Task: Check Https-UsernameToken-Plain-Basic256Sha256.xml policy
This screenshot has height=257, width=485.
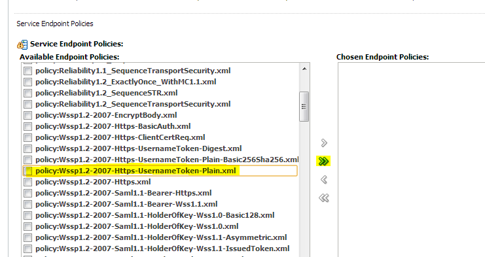Action: pos(28,160)
